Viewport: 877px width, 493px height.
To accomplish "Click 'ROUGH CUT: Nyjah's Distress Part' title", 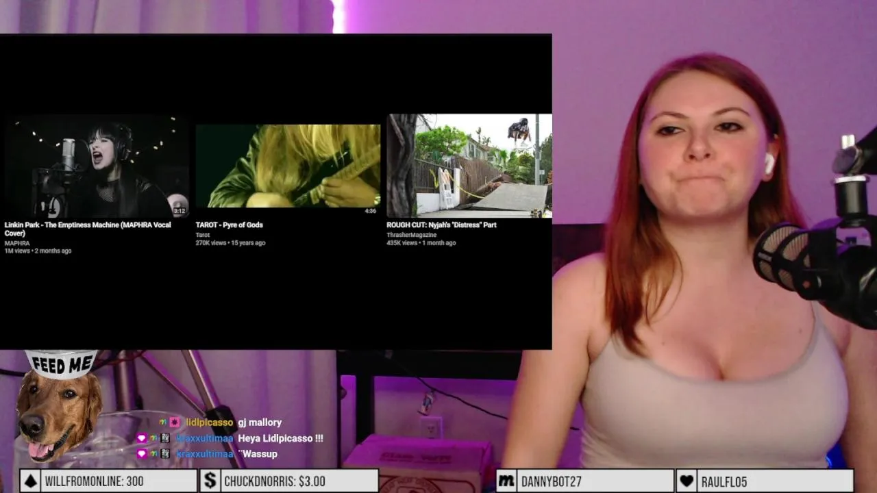I will [441, 225].
